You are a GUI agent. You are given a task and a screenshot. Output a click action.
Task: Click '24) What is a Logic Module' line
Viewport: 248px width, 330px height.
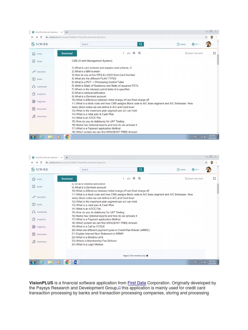tap(88, 244)
